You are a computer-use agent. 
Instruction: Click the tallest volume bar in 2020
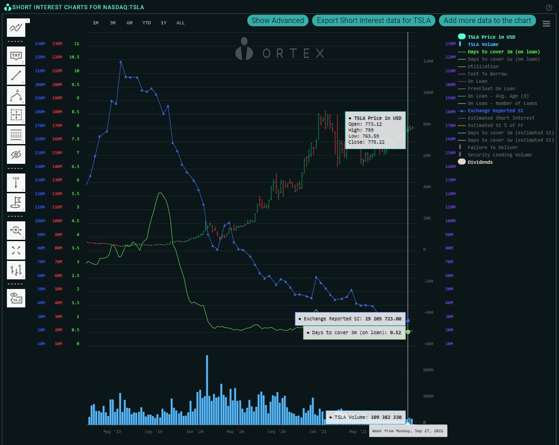click(207, 390)
